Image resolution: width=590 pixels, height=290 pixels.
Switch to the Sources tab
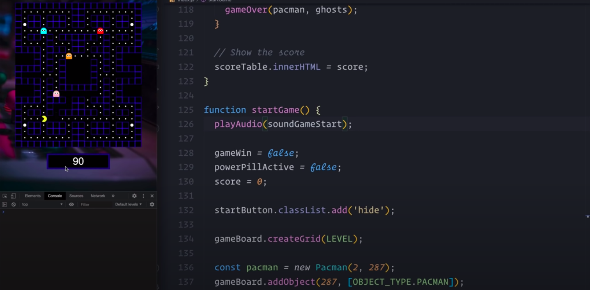pos(76,196)
